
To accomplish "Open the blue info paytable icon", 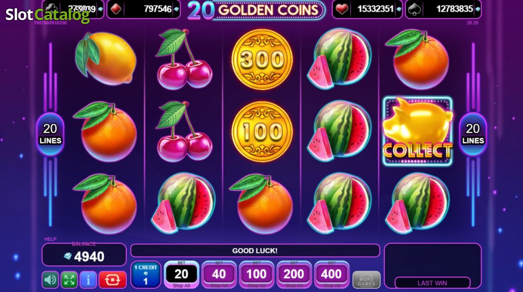I will coord(88,279).
